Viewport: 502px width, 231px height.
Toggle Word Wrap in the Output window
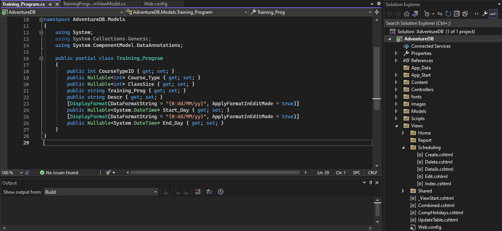209,192
